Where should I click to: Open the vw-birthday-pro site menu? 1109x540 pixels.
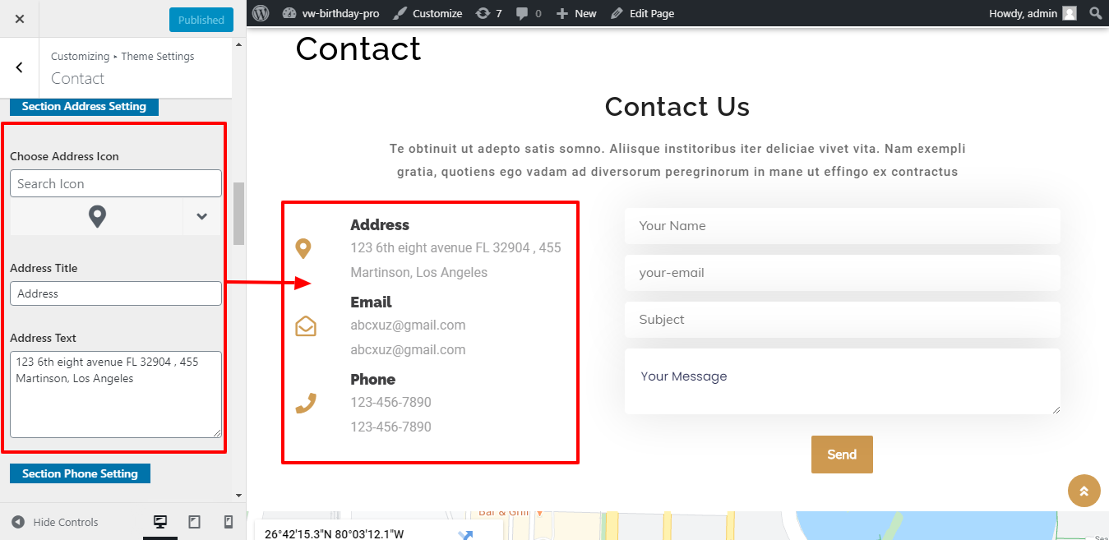[x=330, y=13]
